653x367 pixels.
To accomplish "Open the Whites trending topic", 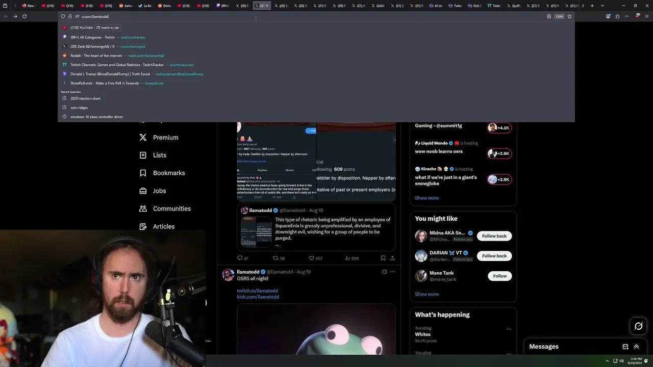I will [422, 334].
